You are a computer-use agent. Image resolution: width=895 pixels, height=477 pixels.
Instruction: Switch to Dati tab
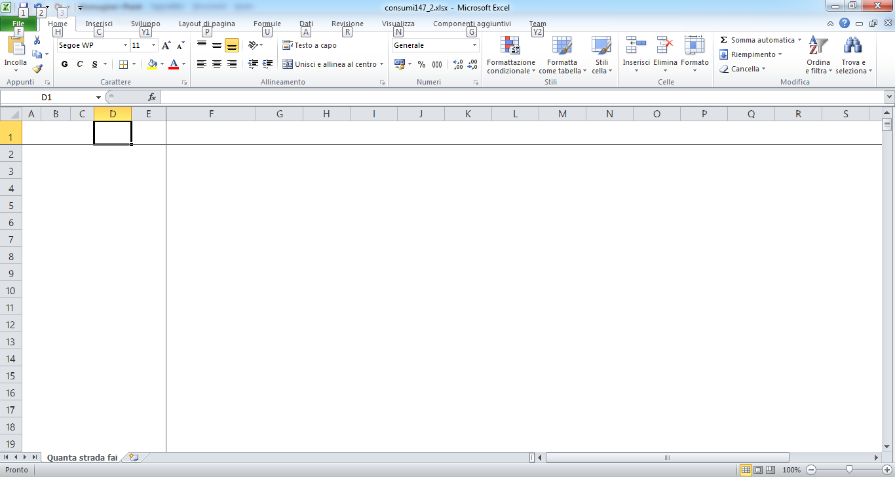[306, 24]
